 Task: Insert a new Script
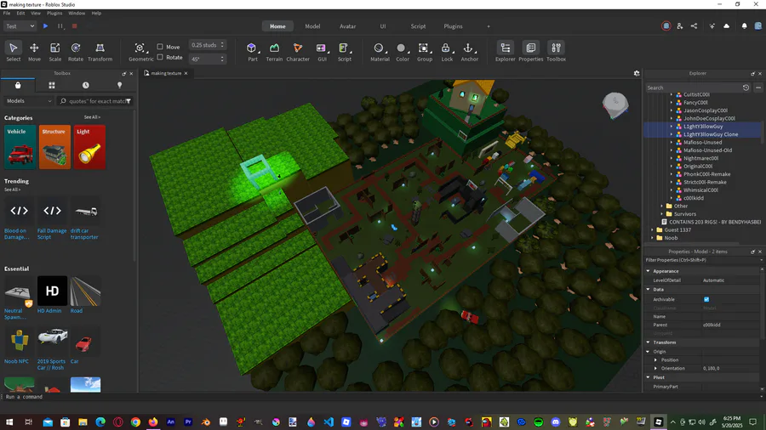(x=345, y=51)
